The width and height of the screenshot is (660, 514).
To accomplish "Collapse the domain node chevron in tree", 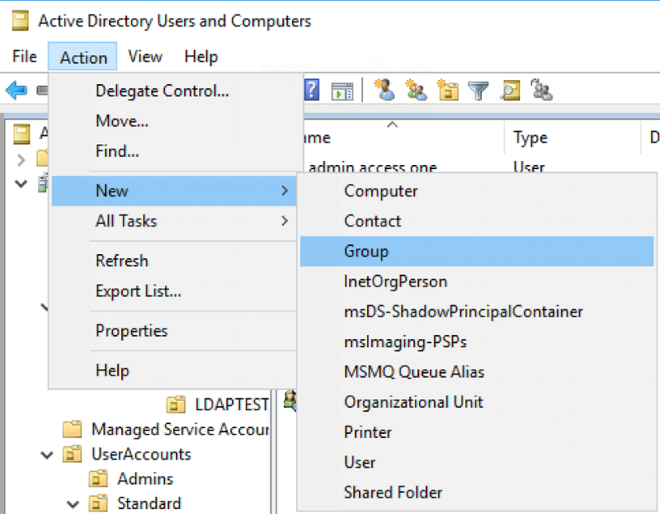I will tap(21, 183).
